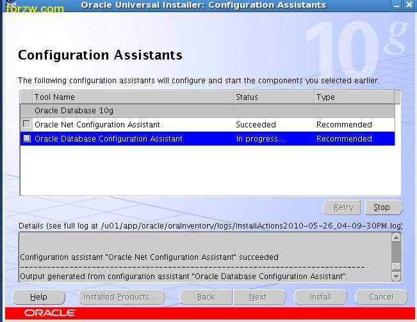Click the Status column header
This screenshot has width=417, height=322.
click(273, 97)
